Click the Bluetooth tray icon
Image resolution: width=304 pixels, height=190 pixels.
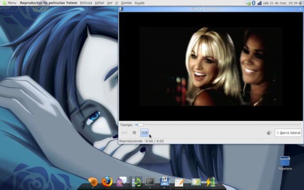pyautogui.click(x=253, y=3)
